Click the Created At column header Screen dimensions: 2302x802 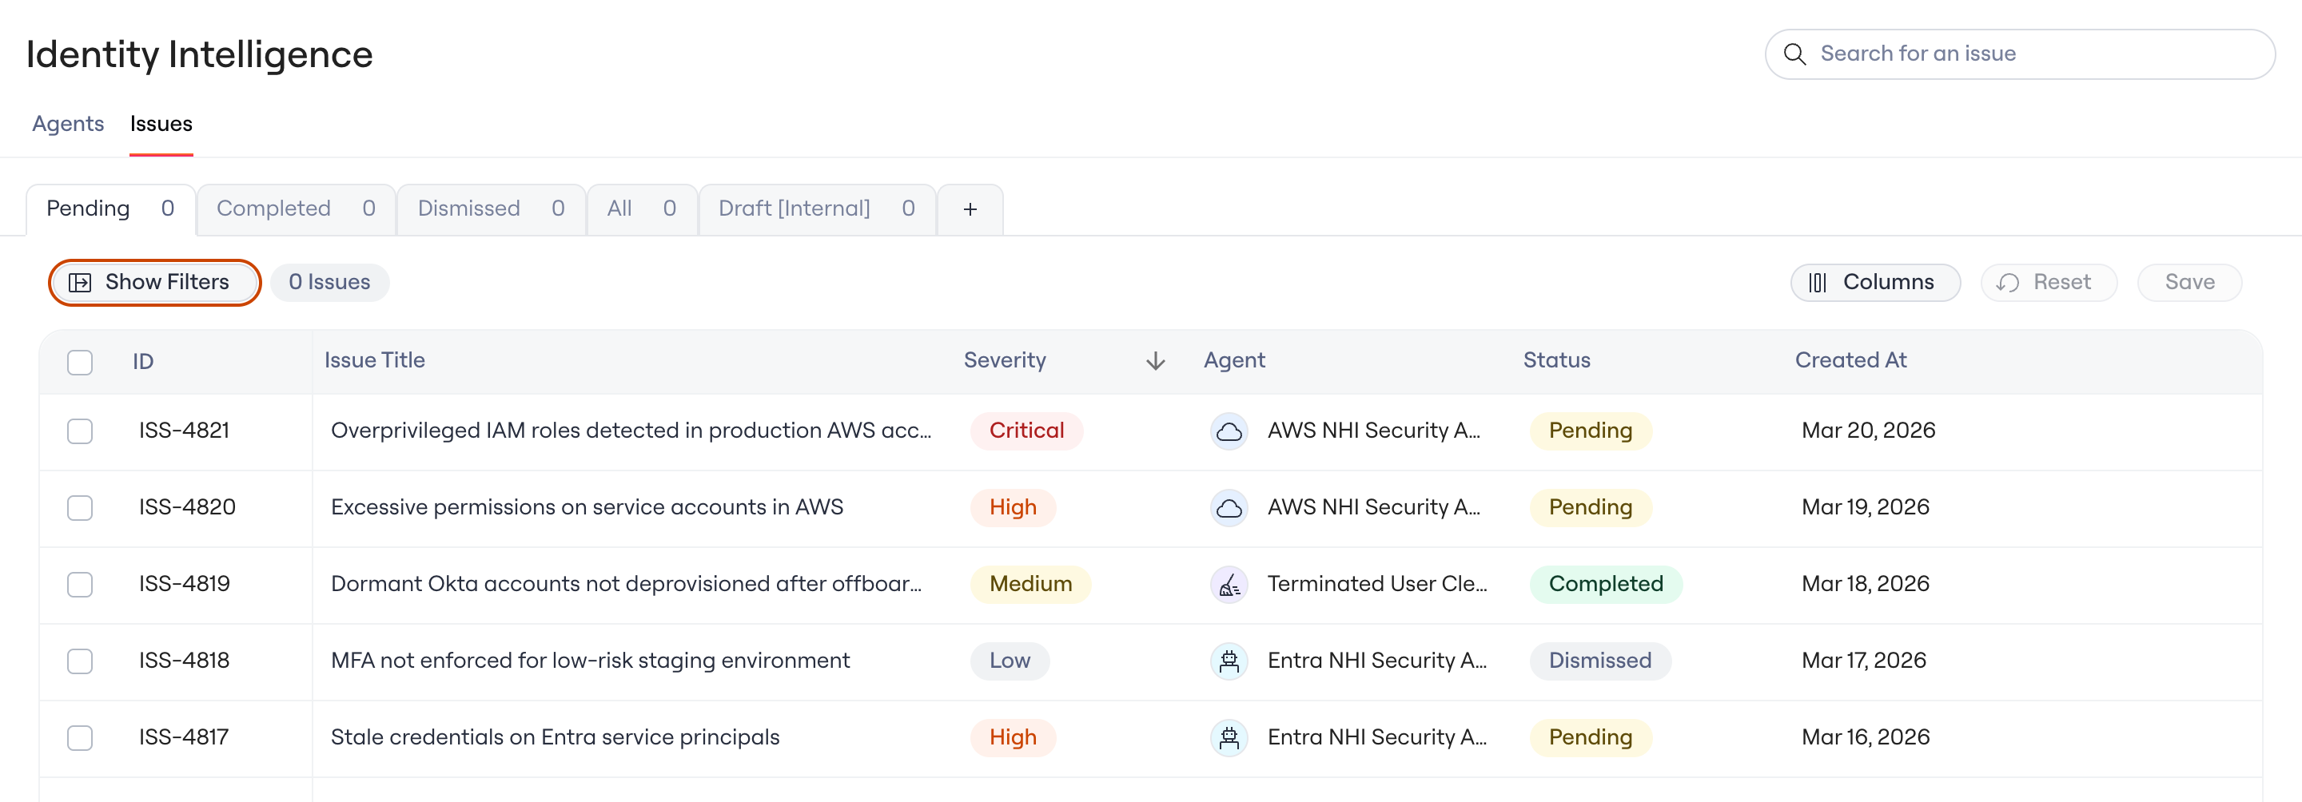[x=1850, y=360]
